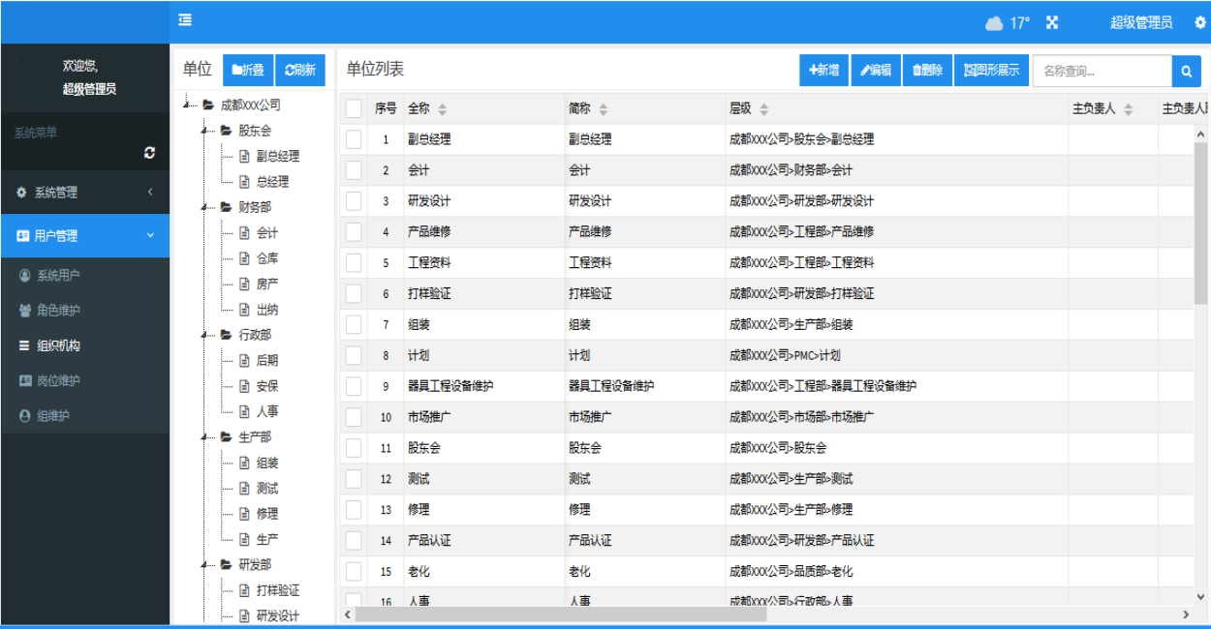
Task: Collapse the 生产部 tree node arrow
Action: click(203, 437)
